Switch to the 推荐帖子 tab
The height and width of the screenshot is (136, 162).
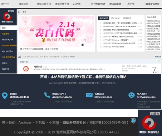point(127,18)
